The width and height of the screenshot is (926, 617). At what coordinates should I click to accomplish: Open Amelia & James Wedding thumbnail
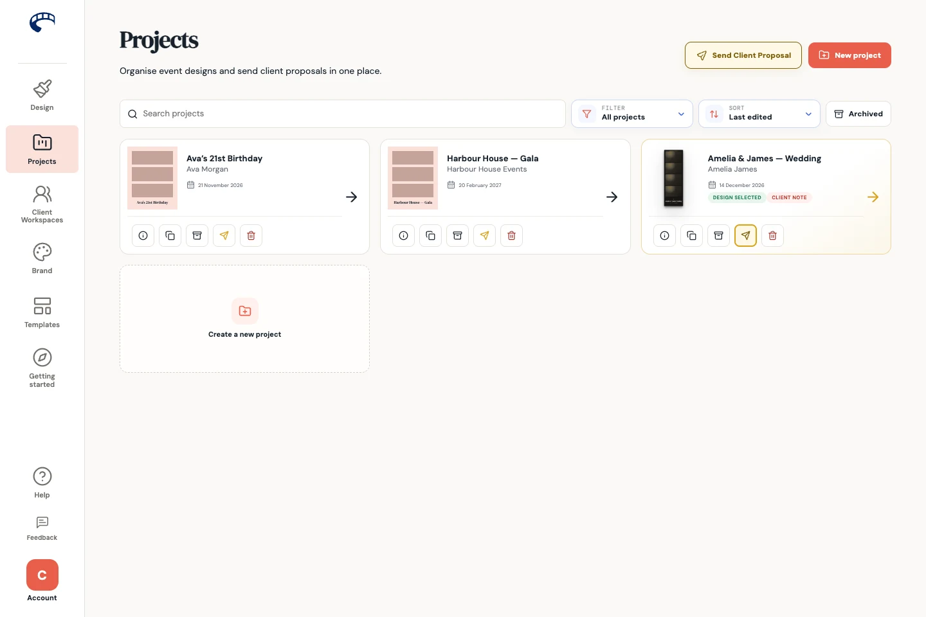673,178
